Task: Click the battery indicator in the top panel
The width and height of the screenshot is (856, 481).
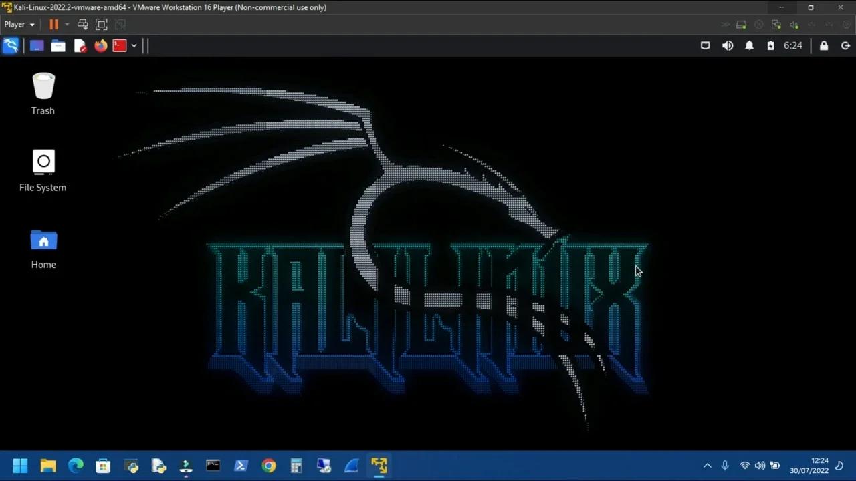Action: (770, 45)
